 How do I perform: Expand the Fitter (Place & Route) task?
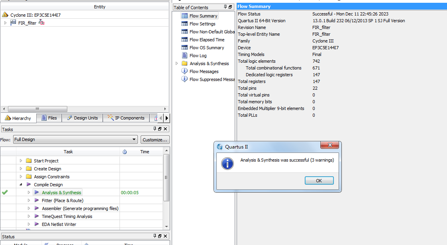click(x=29, y=201)
